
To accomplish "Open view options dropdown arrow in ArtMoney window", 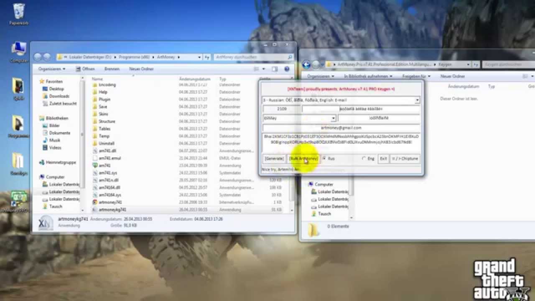I will [x=263, y=69].
